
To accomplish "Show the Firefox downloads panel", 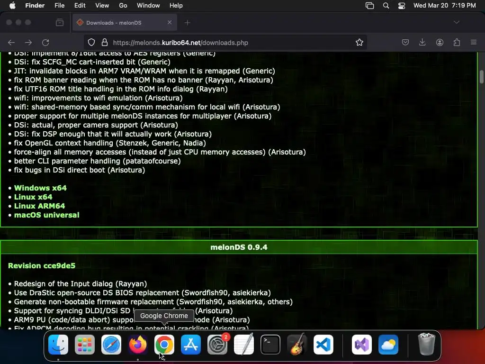I will click(422, 42).
